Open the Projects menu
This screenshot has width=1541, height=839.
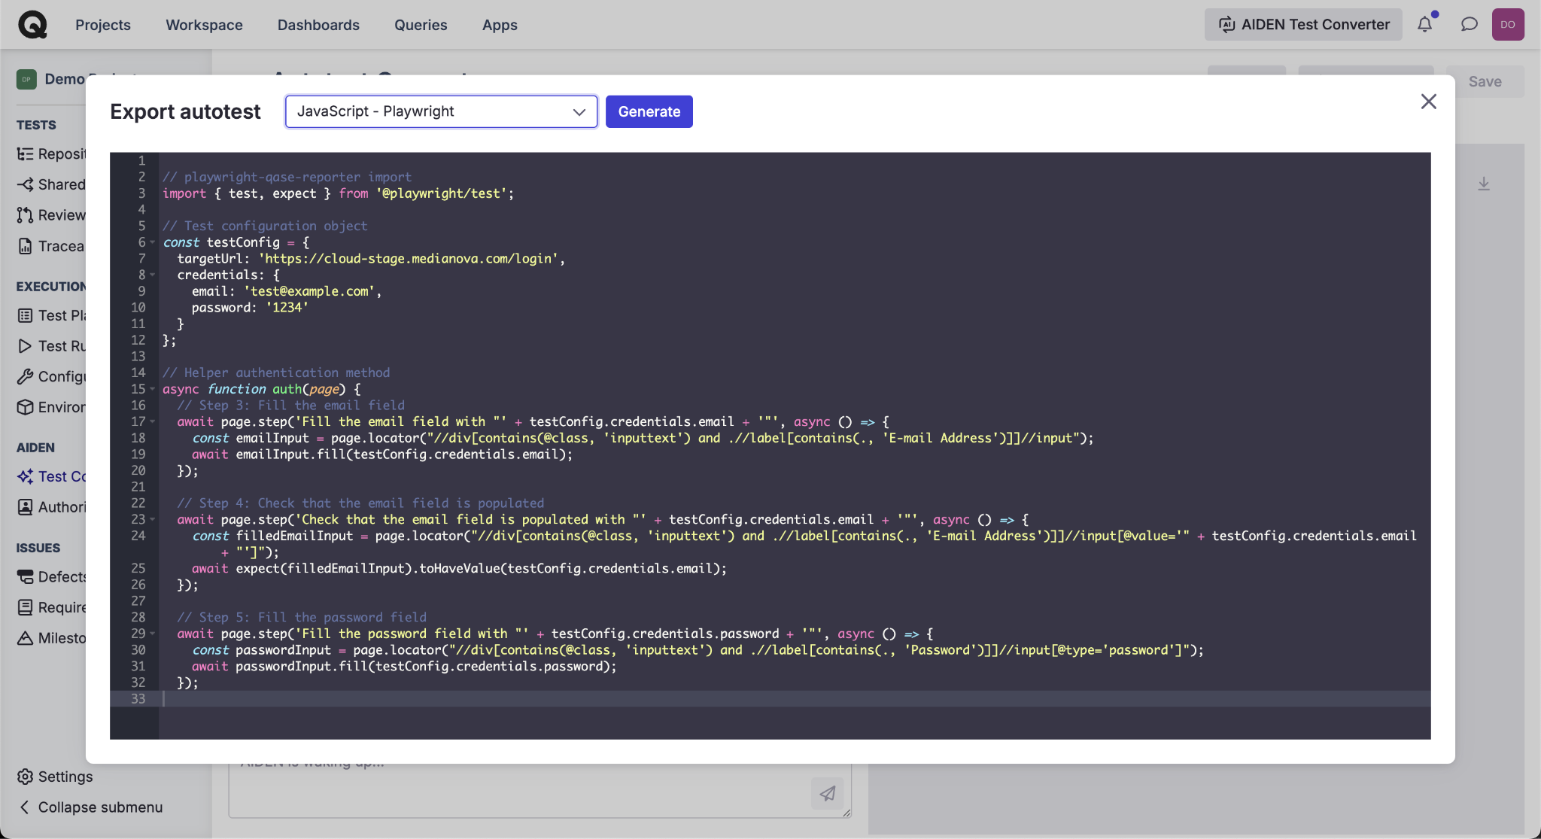coord(103,25)
